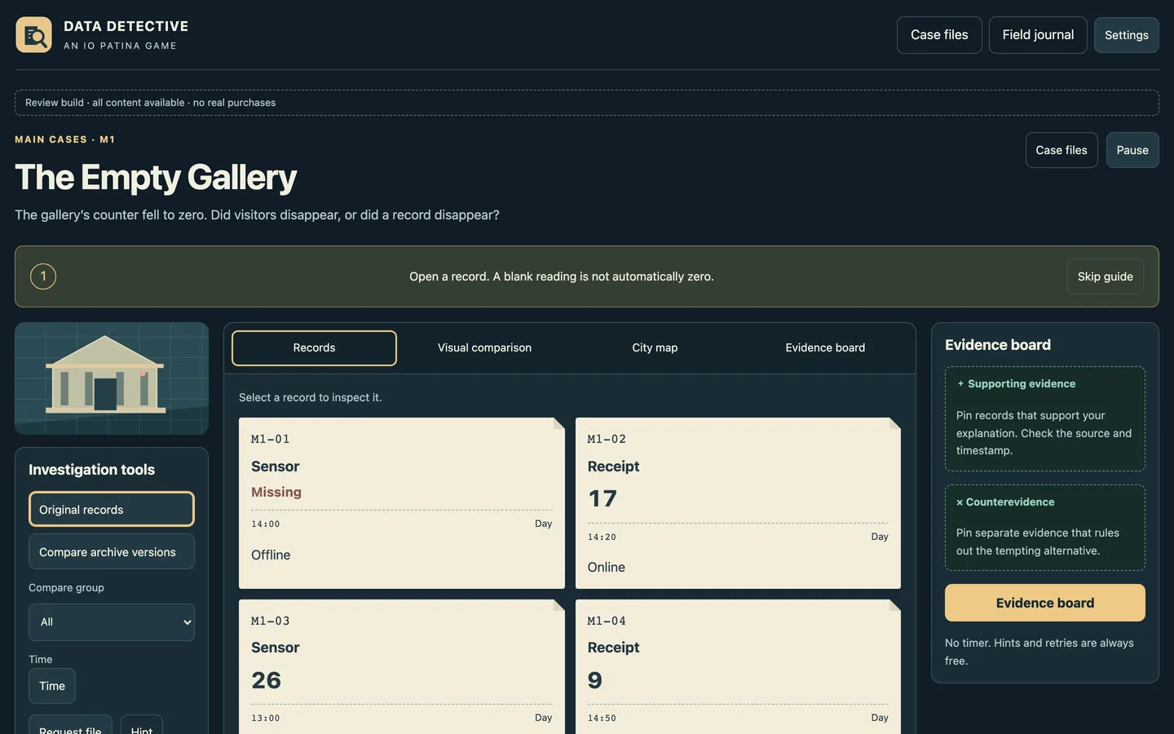Screen dimensions: 1174x734
Task: Click the 'Review build' notice banner text
Action: coord(150,103)
